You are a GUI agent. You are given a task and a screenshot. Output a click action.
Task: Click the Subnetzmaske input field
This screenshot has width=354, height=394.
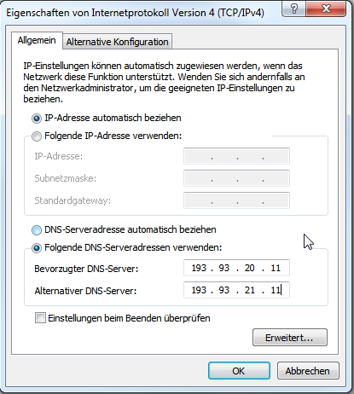pos(236,178)
